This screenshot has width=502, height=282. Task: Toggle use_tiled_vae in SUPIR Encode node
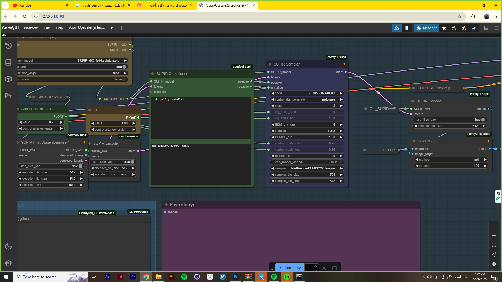point(132,162)
